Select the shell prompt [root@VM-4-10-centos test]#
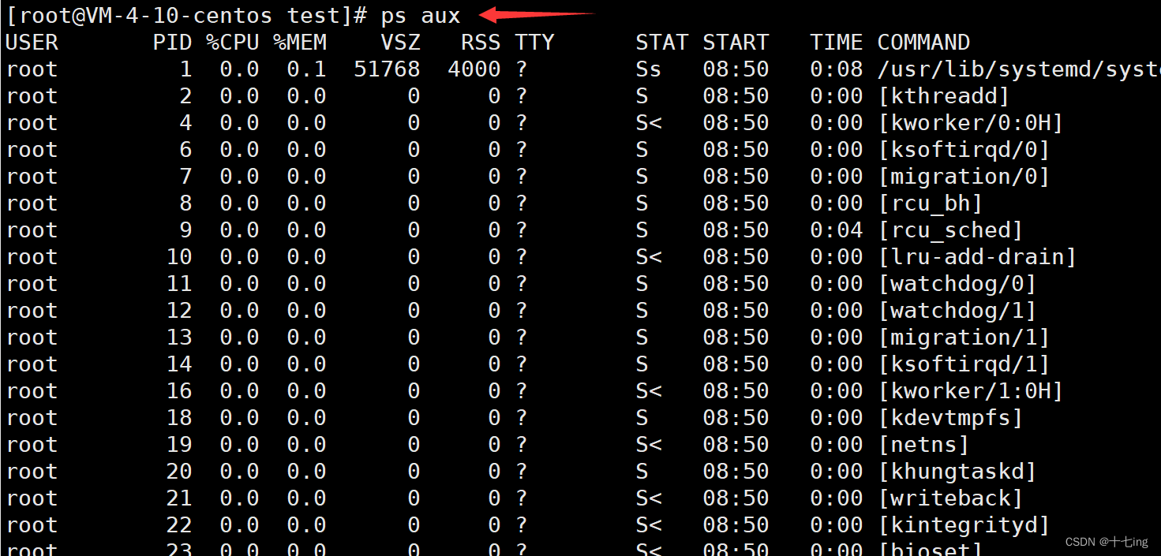1161x556 pixels. tap(187, 15)
